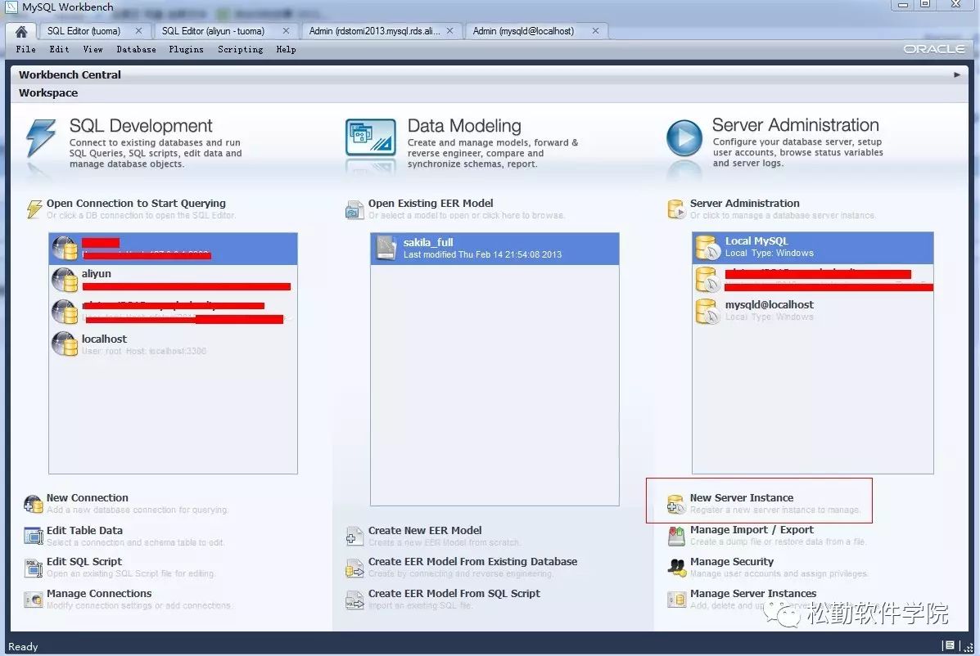
Task: Click the aliyun connection database icon
Action: (x=65, y=281)
